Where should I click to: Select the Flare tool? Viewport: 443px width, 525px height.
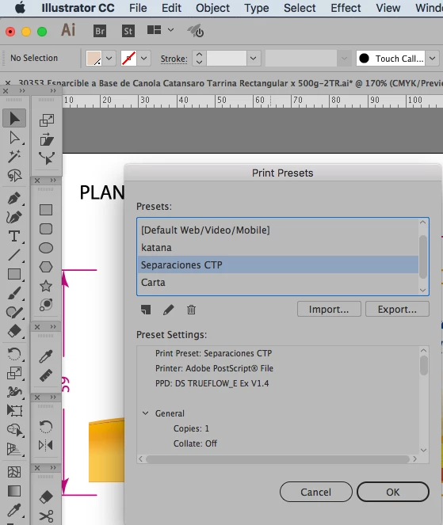(46, 305)
